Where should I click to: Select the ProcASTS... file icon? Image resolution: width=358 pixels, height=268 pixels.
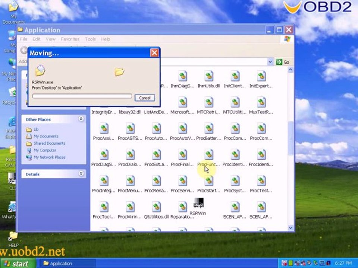coord(130,128)
